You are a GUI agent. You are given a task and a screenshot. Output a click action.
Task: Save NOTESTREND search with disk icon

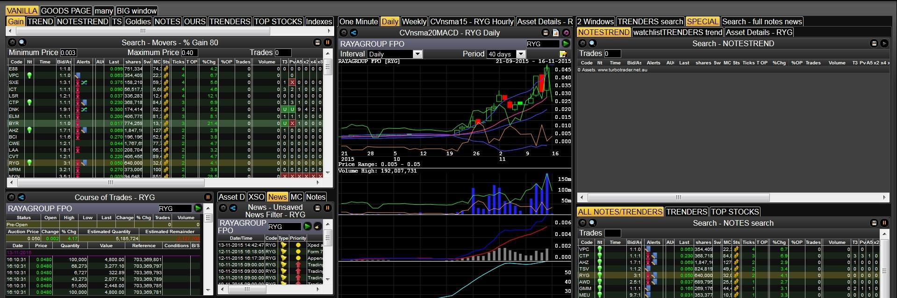[x=874, y=43]
